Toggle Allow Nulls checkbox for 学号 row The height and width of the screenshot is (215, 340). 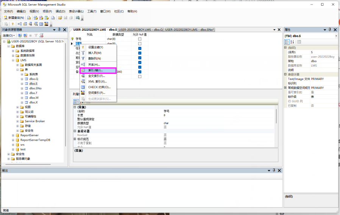[x=140, y=39]
